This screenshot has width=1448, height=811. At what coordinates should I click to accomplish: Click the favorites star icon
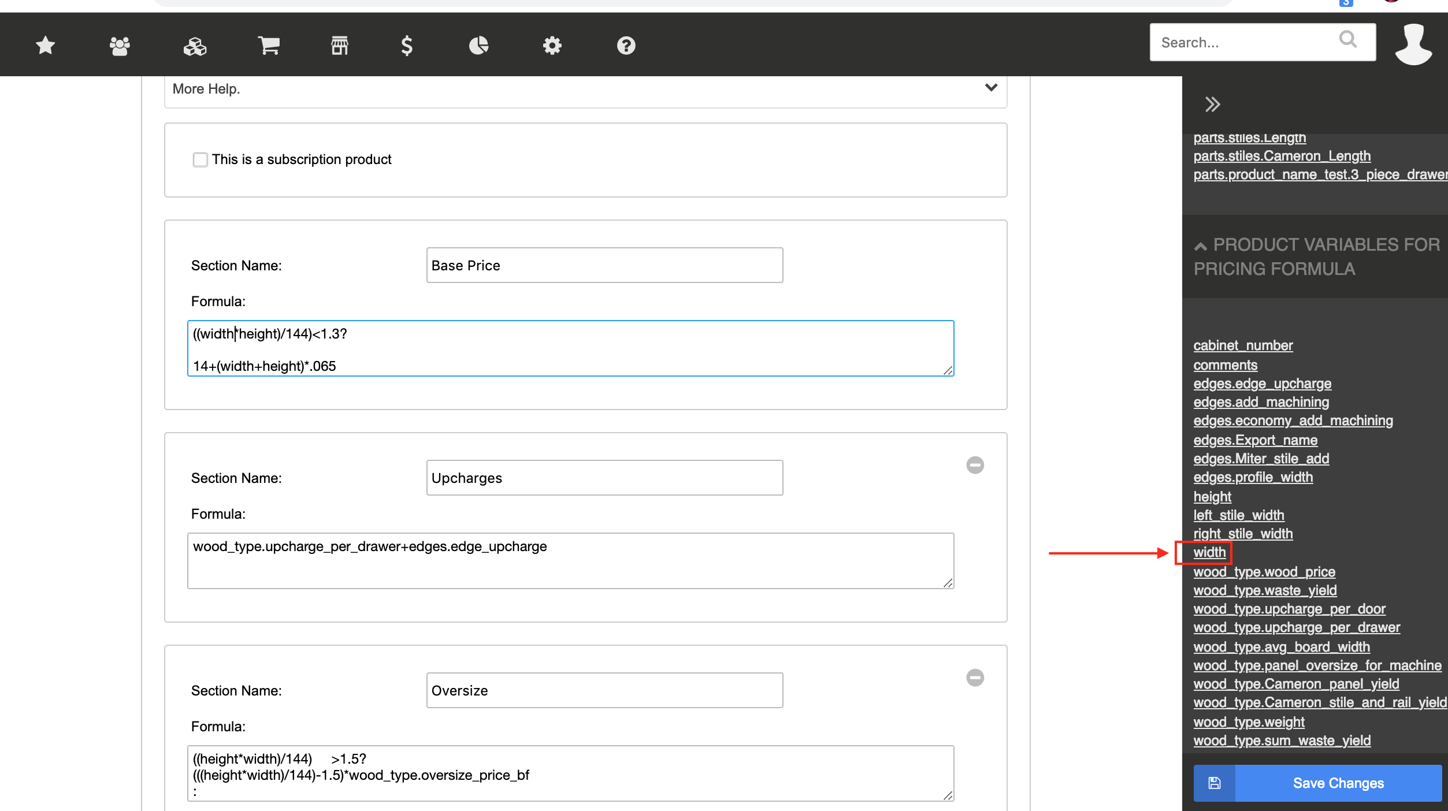[46, 44]
